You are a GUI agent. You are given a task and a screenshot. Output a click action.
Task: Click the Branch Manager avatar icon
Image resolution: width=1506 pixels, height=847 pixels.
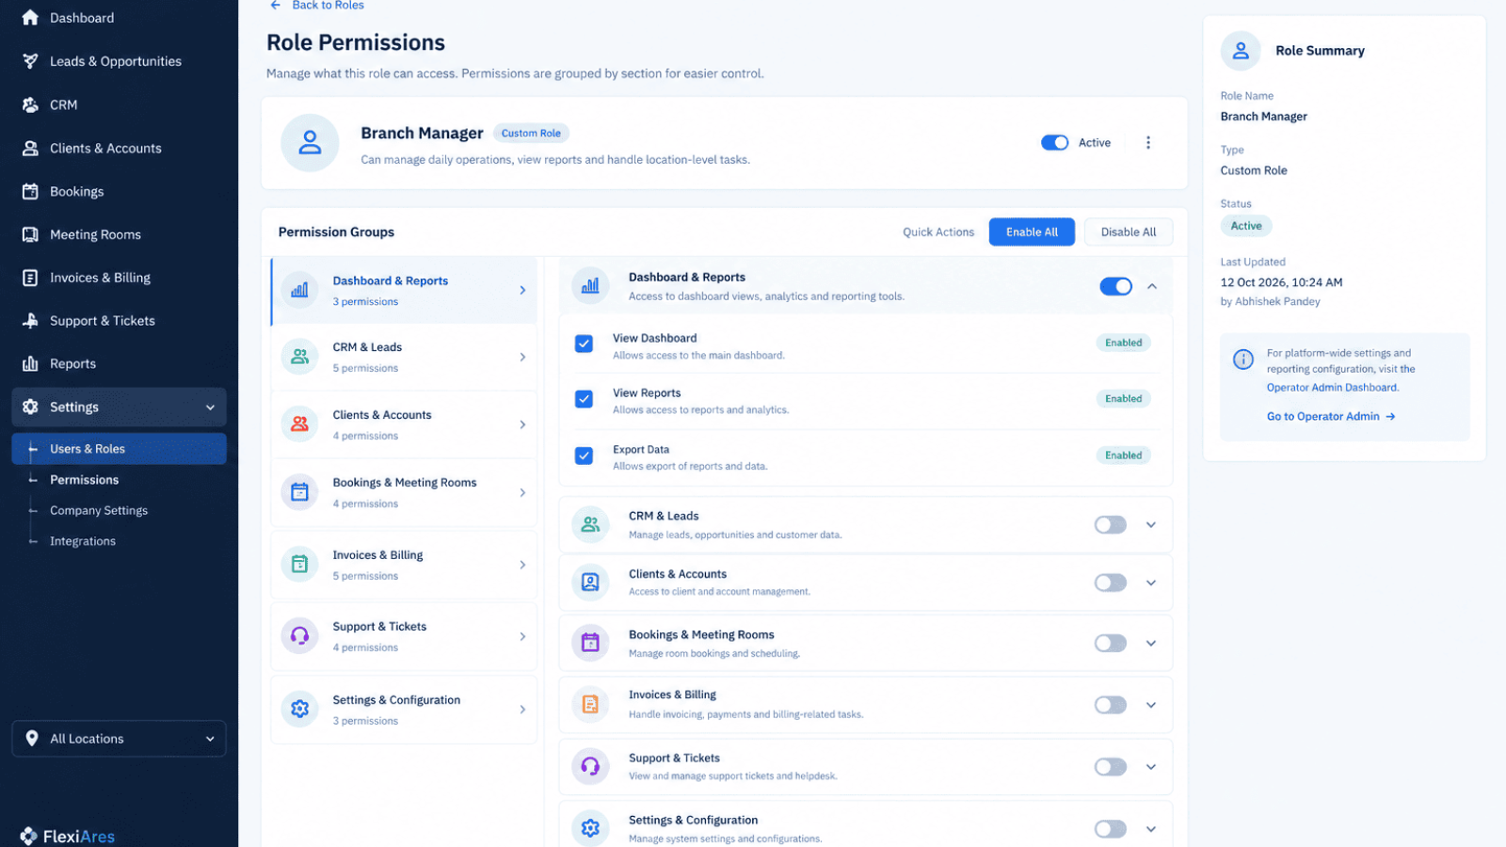(x=310, y=143)
